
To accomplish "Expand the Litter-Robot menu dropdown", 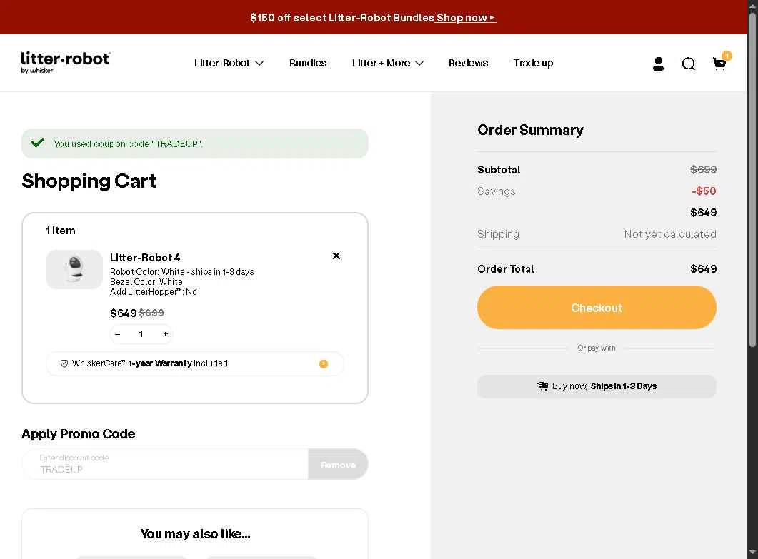I will 229,63.
